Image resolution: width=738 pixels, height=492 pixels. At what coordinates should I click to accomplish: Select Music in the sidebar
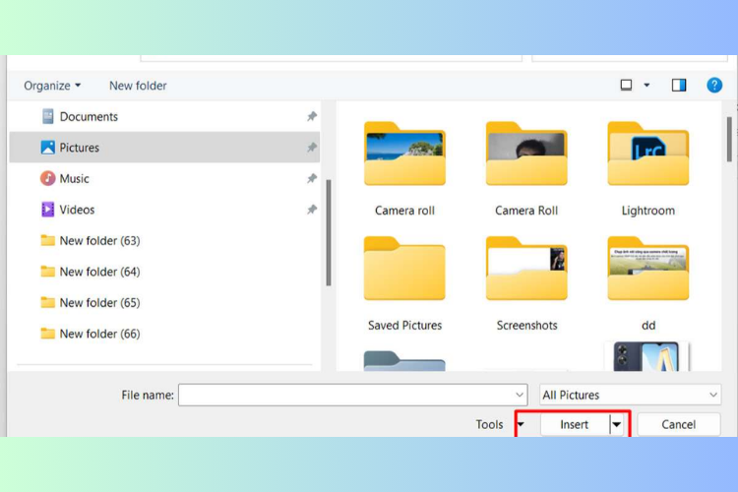pos(164,178)
